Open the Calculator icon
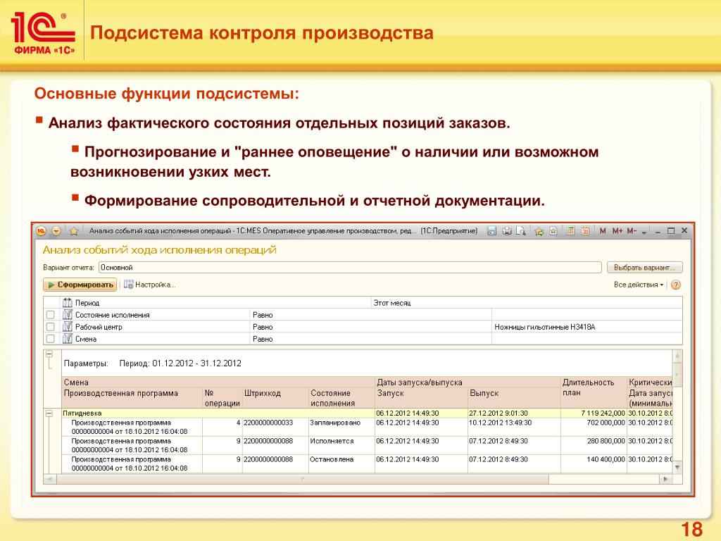721x541 pixels. [x=570, y=231]
